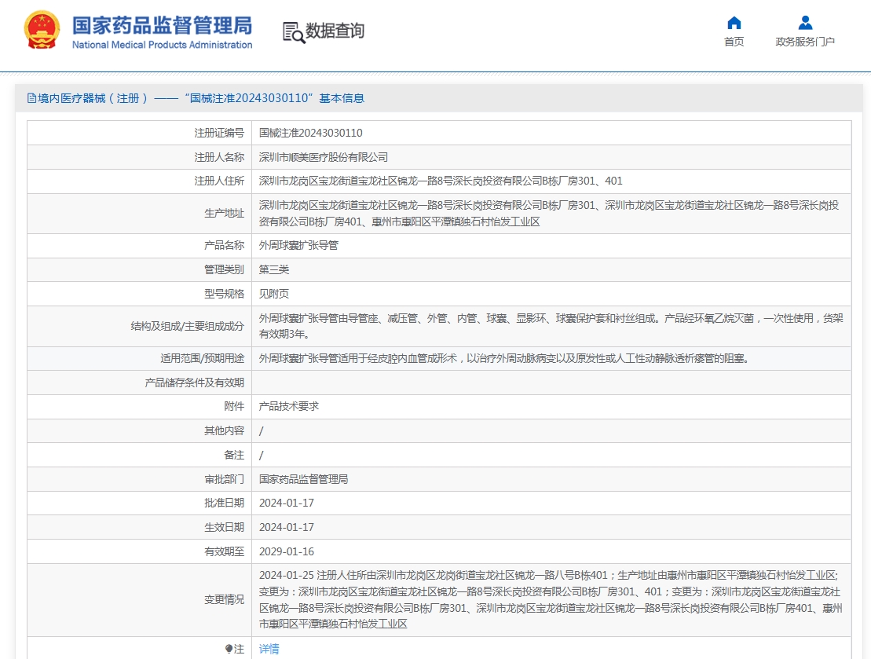Click the 附件 row label
871x659 pixels.
(234, 406)
